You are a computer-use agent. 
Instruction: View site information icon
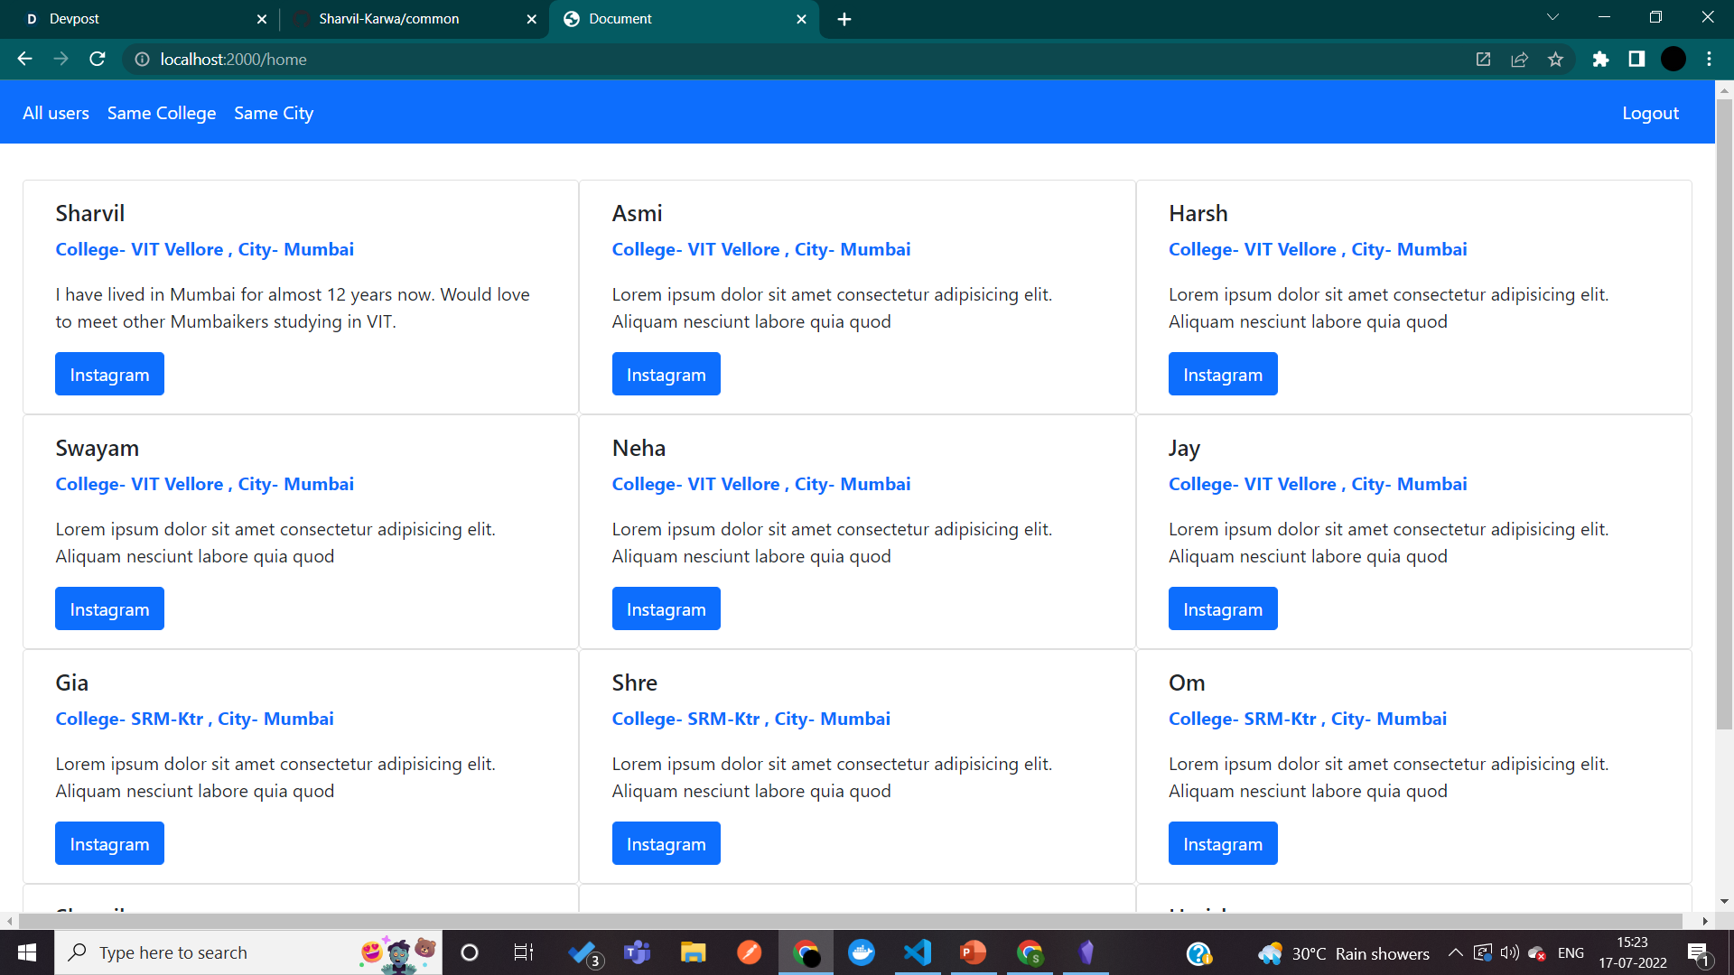pyautogui.click(x=142, y=59)
